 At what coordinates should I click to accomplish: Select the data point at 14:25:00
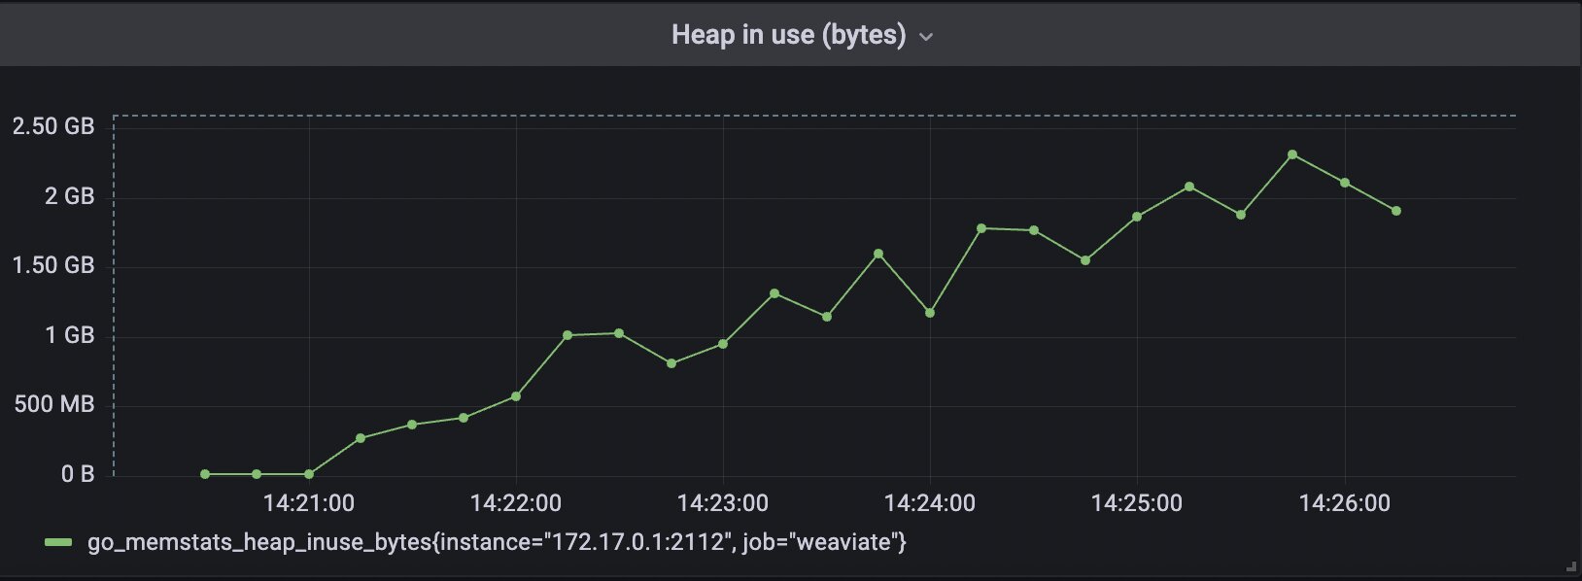tap(1137, 217)
